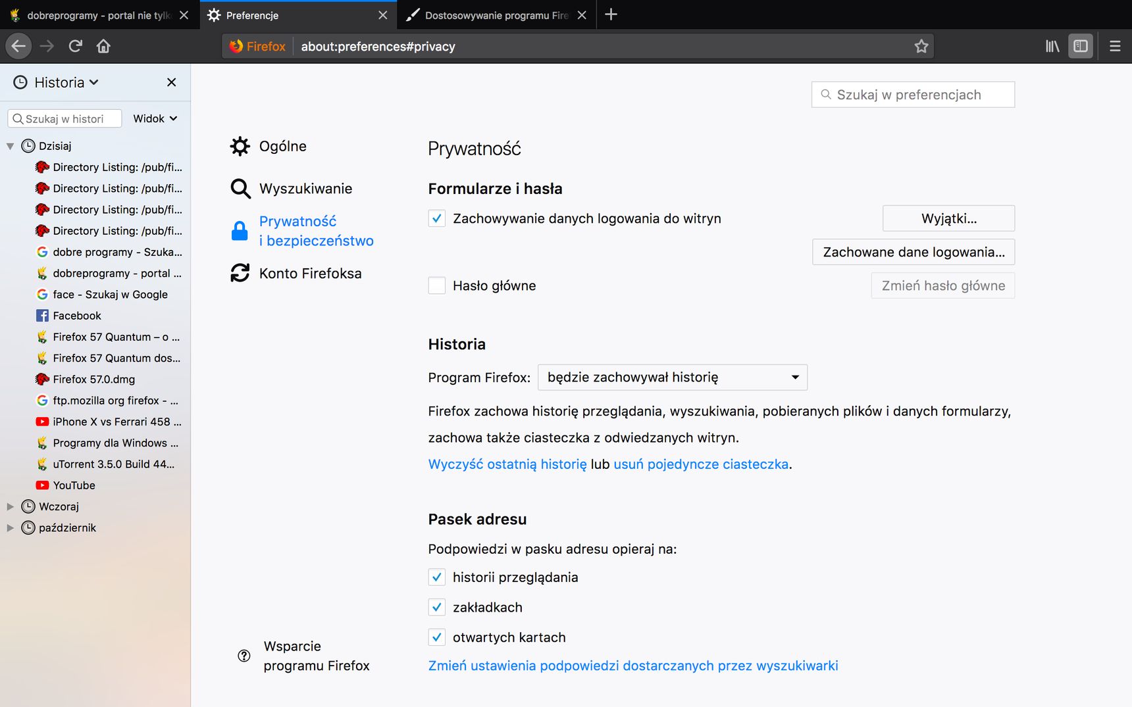Screen dimensions: 1132x707
Task: Open the Ogólne preferences category
Action: (x=269, y=146)
